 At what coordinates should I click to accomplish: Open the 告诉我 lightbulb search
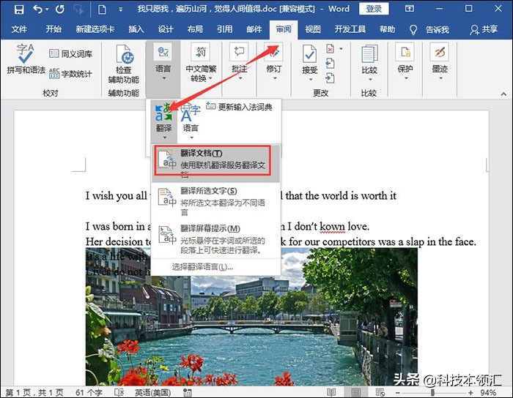coord(429,30)
